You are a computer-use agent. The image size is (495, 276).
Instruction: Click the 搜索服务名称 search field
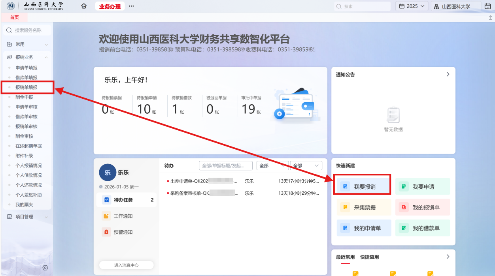(x=28, y=30)
